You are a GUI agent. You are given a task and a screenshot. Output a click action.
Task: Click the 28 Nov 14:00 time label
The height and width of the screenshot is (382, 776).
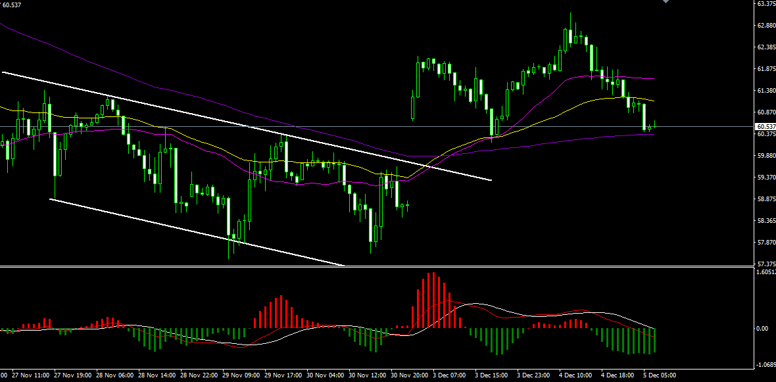157,375
